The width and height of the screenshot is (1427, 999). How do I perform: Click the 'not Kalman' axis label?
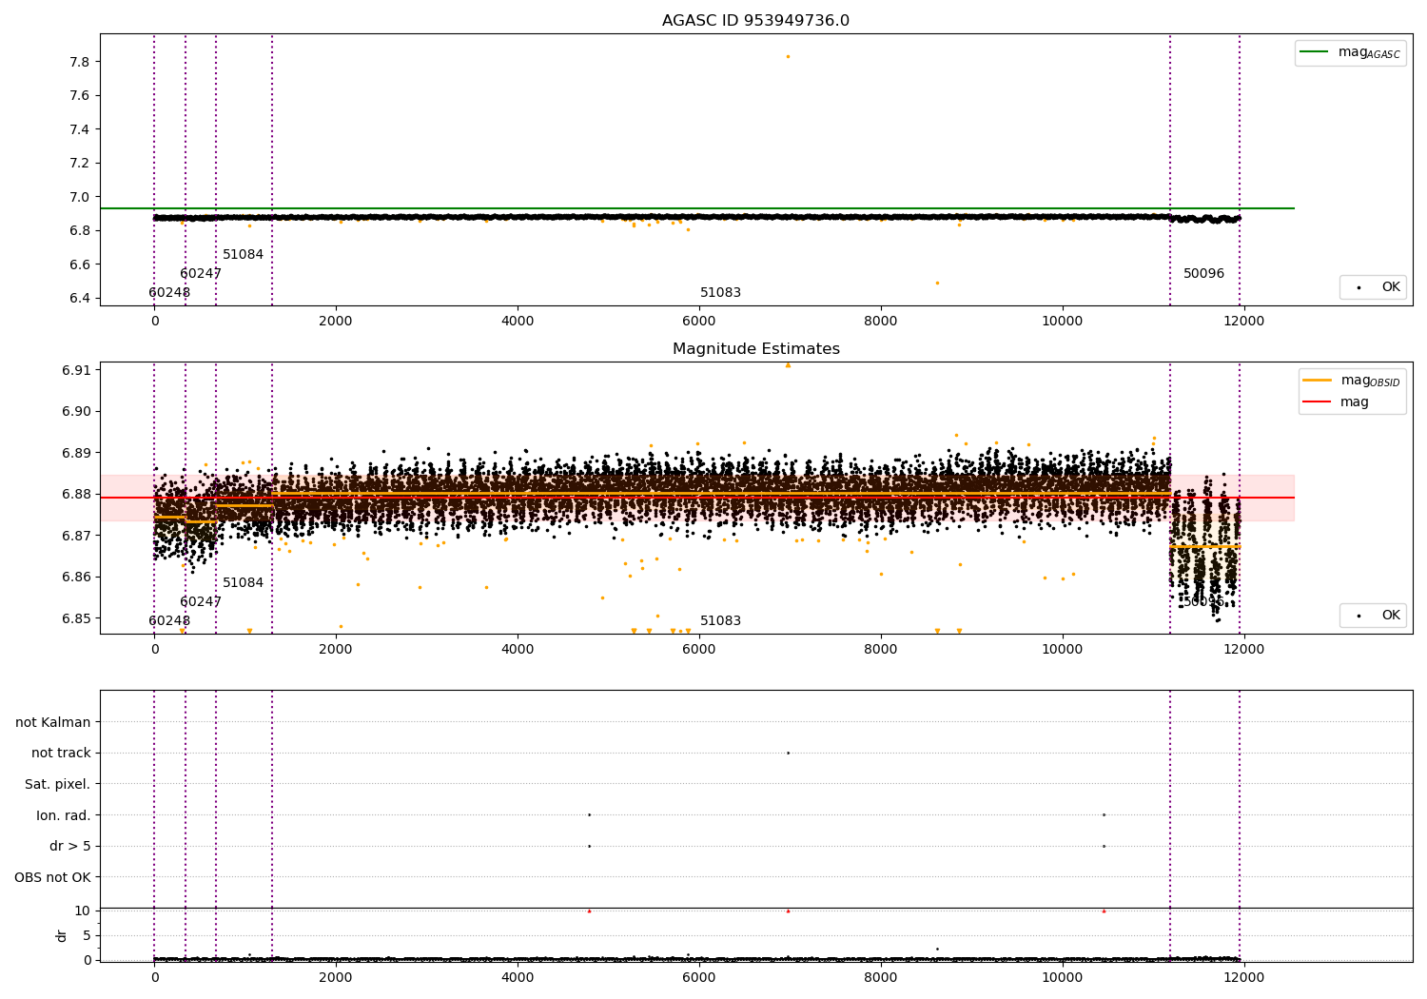click(x=53, y=722)
